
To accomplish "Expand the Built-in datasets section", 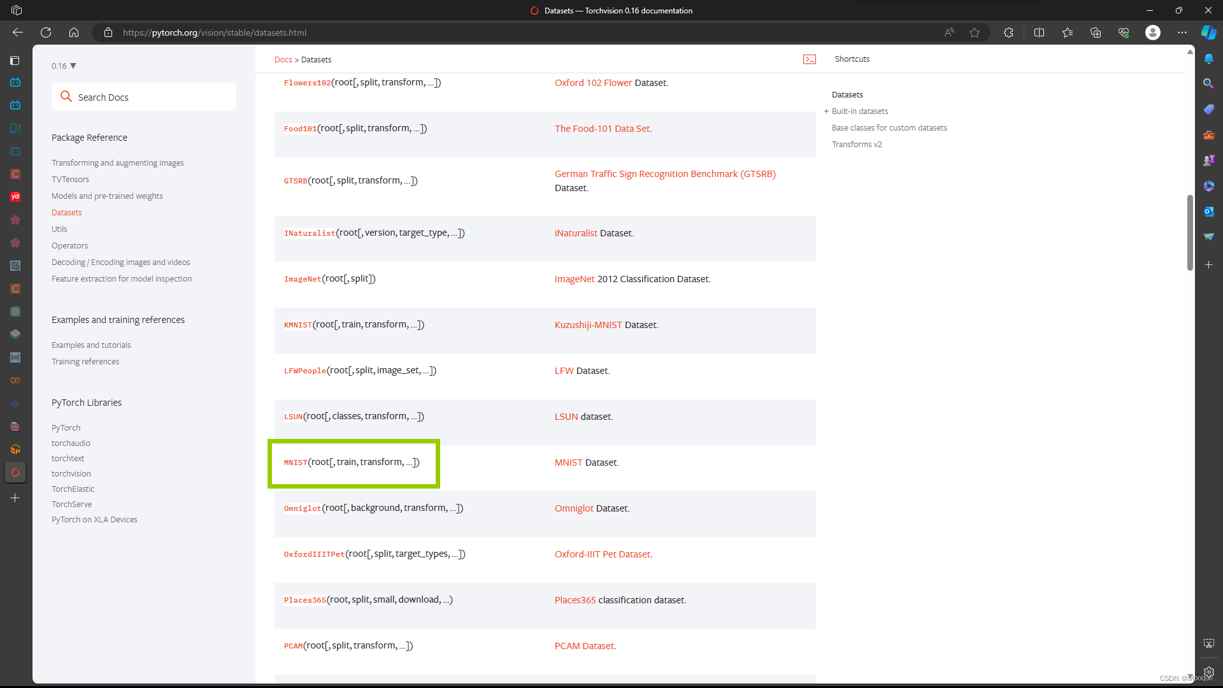I will (826, 111).
